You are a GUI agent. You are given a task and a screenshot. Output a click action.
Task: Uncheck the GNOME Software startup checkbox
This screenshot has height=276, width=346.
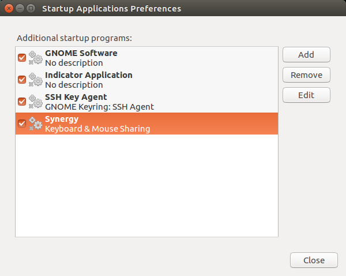coord(22,58)
